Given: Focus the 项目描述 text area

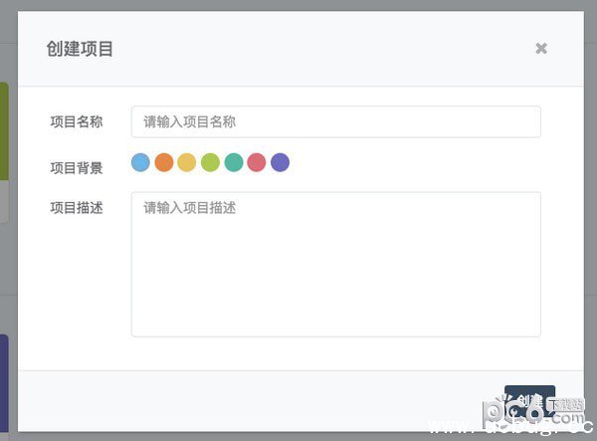Looking at the screenshot, I should (335, 264).
